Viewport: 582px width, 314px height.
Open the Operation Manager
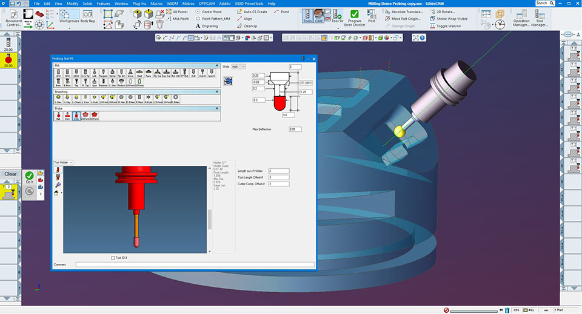pos(521,18)
